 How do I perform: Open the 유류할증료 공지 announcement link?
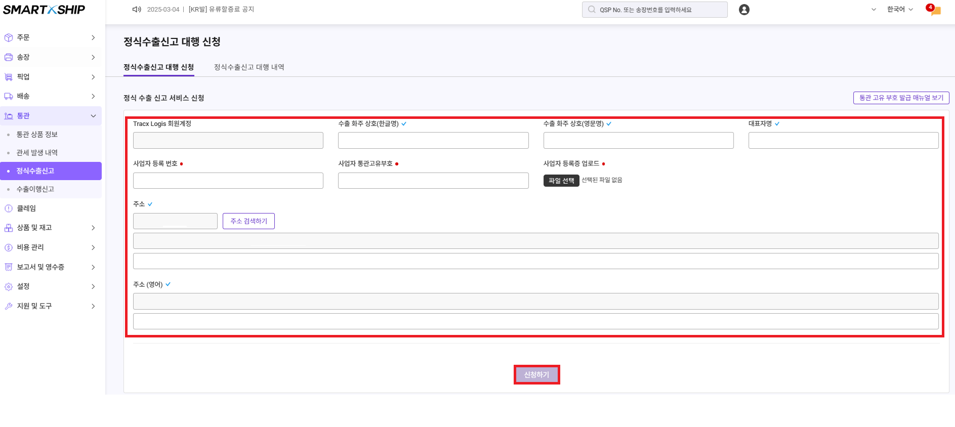coord(221,10)
